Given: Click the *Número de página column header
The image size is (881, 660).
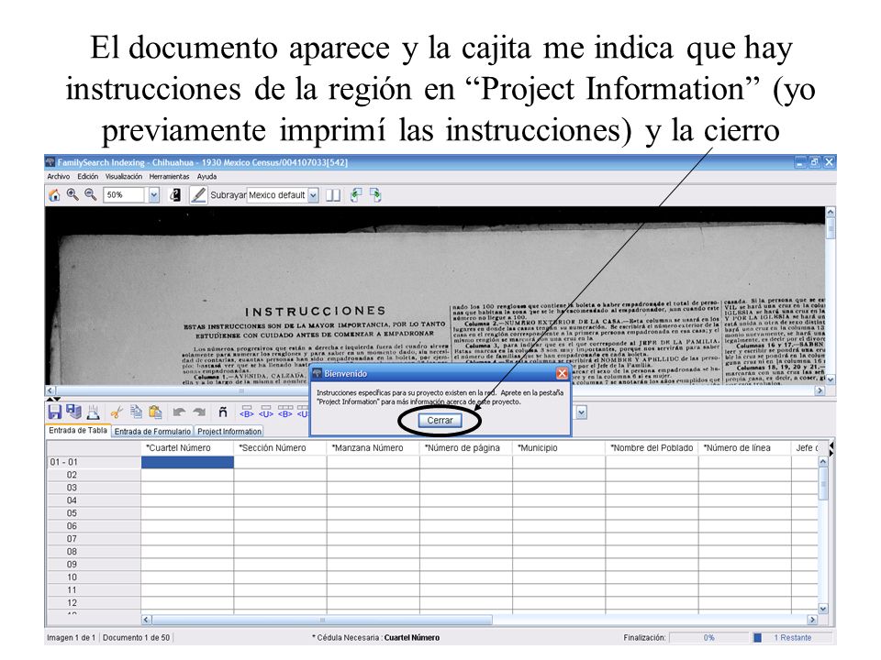Looking at the screenshot, I should pos(466,448).
